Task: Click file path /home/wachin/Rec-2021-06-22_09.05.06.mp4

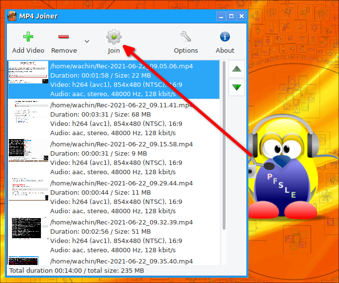Action: pyautogui.click(x=121, y=66)
